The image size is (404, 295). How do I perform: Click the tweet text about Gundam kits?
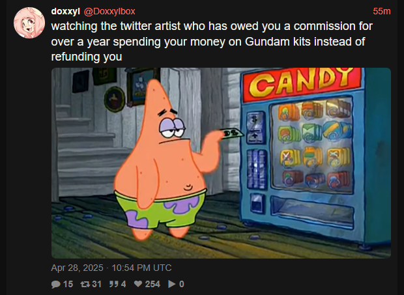tap(212, 42)
